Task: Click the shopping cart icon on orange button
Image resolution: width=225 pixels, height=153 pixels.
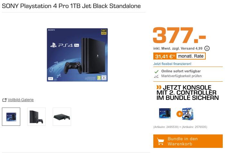Action: pos(160,141)
